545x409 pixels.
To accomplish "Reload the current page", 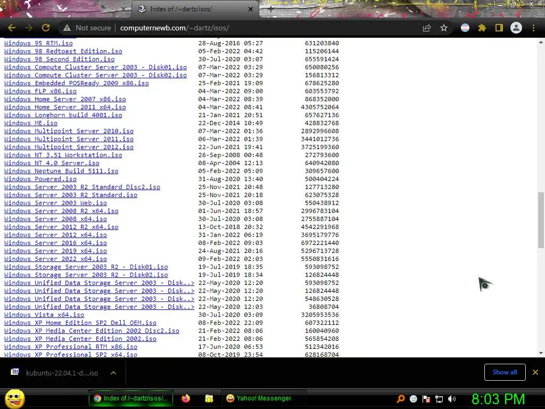I will 46,28.
